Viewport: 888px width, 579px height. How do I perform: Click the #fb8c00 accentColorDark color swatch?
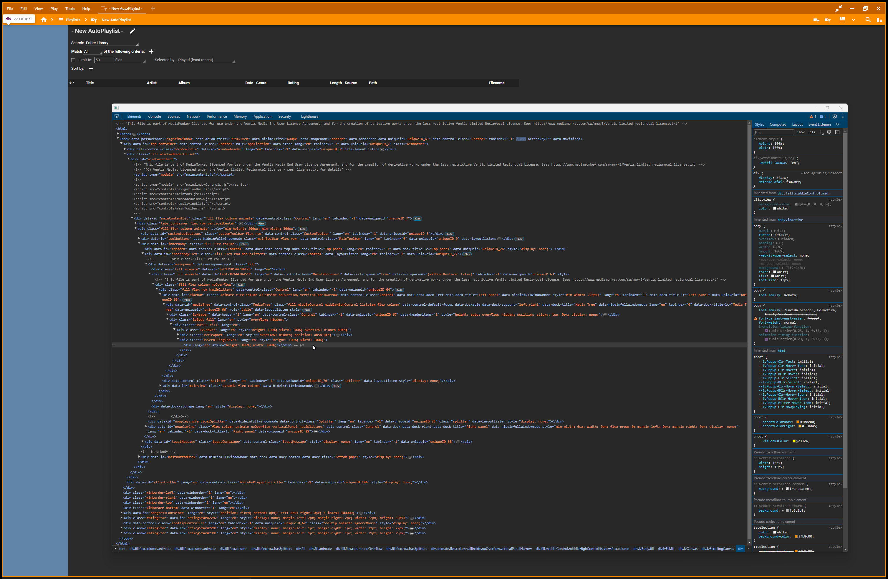[x=798, y=422]
